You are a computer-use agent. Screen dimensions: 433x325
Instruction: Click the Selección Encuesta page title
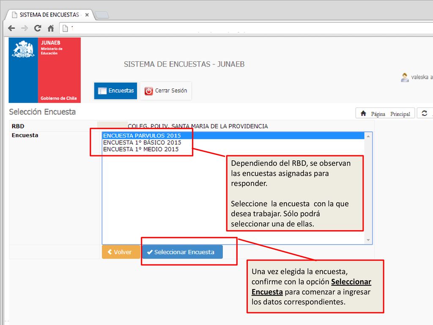tap(42, 112)
